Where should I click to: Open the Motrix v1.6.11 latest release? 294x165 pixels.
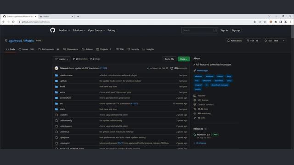(204, 134)
